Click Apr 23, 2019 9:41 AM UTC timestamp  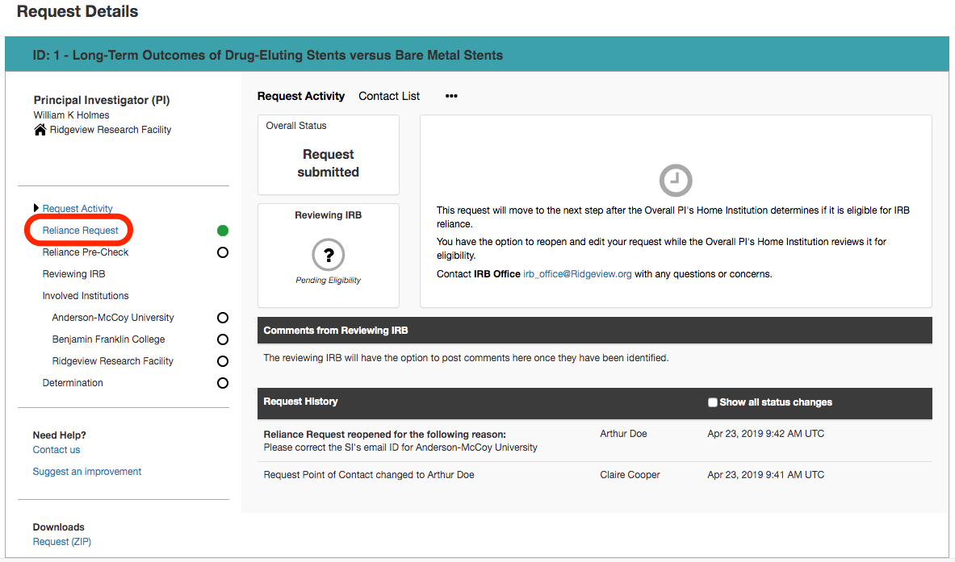pyautogui.click(x=765, y=475)
